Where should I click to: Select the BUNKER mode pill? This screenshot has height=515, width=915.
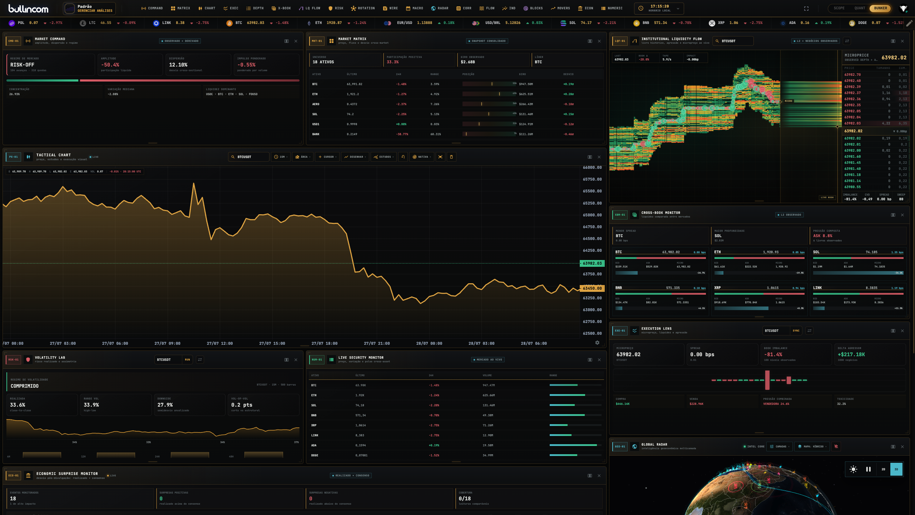pyautogui.click(x=880, y=8)
